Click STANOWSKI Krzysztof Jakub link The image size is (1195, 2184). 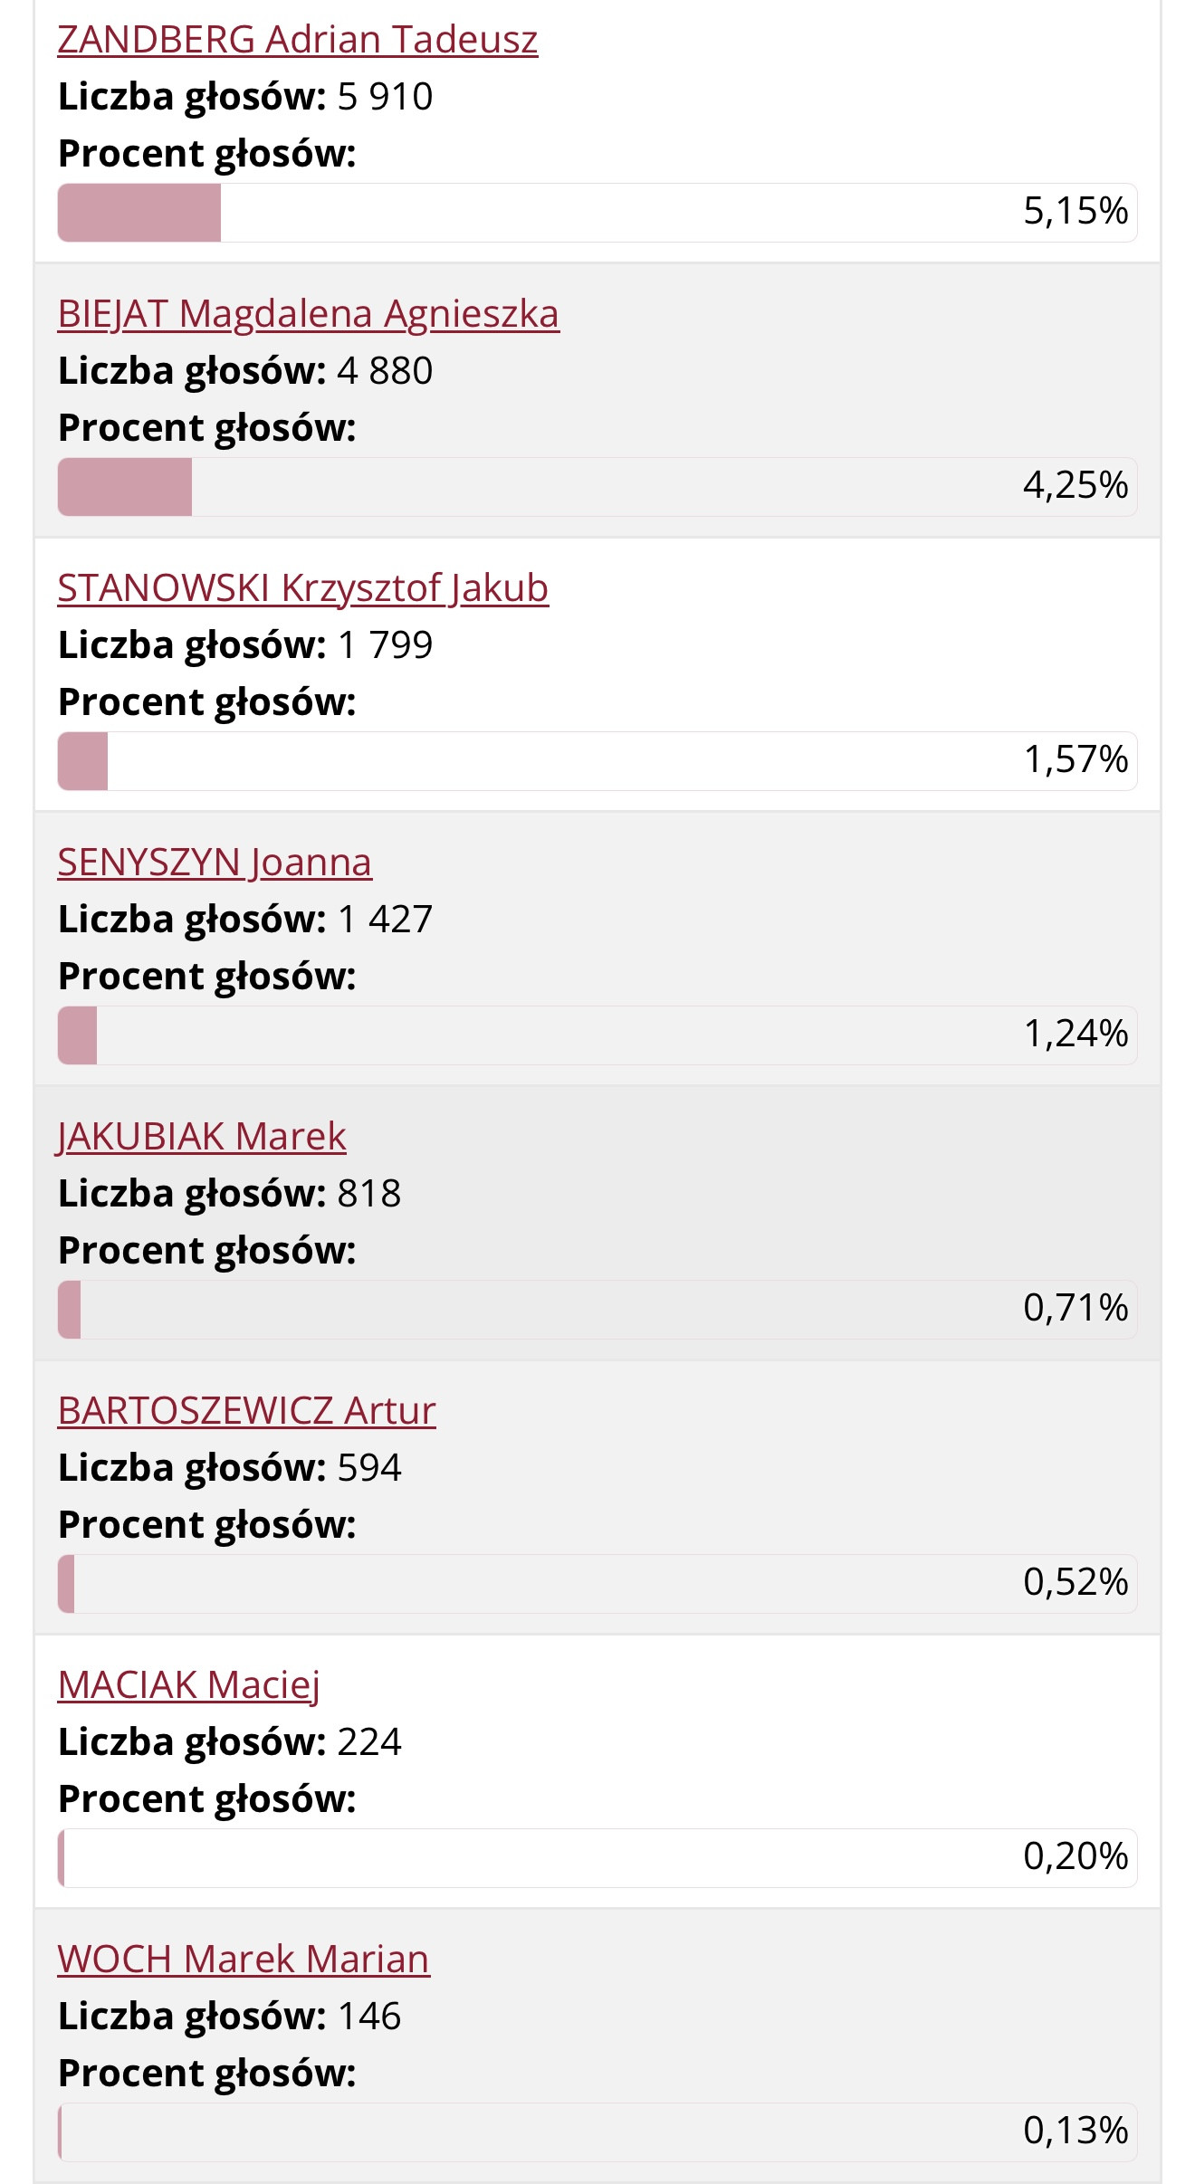302,588
